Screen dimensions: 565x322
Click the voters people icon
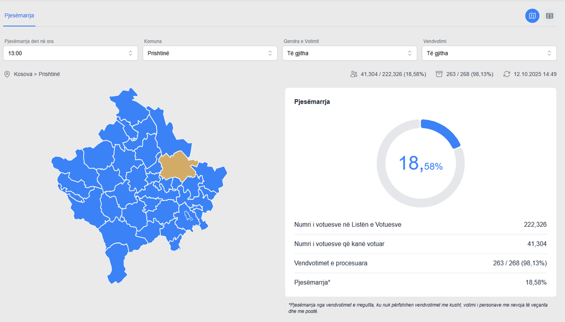tap(353, 74)
